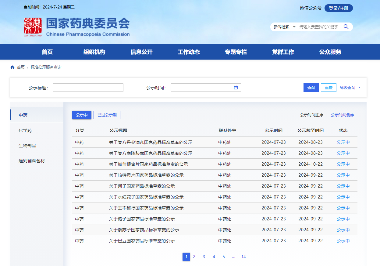This screenshot has width=380, height=266.
Task: Select the 公示中 filter button
Action: pyautogui.click(x=82, y=115)
